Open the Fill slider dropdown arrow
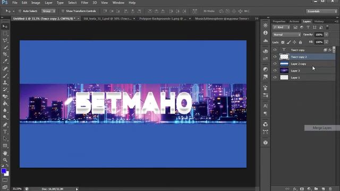The width and height of the screenshot is (340, 191). 326,42
